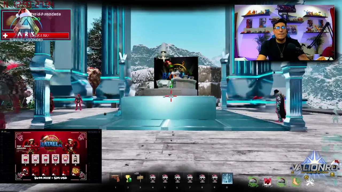
Task: Select the trophy item in hotbar slot 2
Action: point(128,178)
